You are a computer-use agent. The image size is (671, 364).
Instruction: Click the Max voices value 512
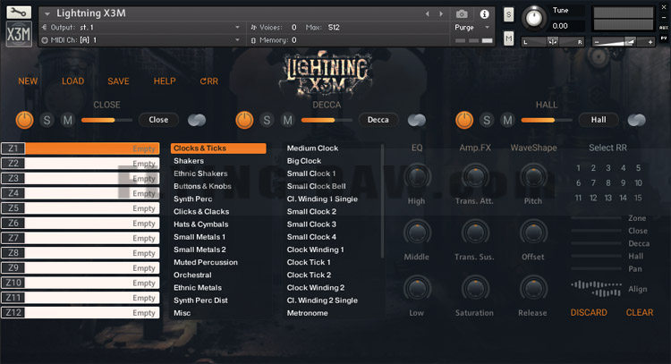click(334, 27)
